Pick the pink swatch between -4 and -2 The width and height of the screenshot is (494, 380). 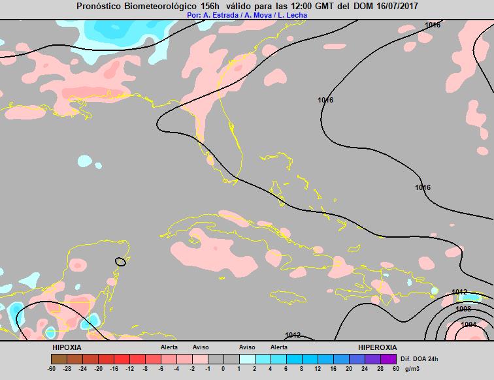185,359
